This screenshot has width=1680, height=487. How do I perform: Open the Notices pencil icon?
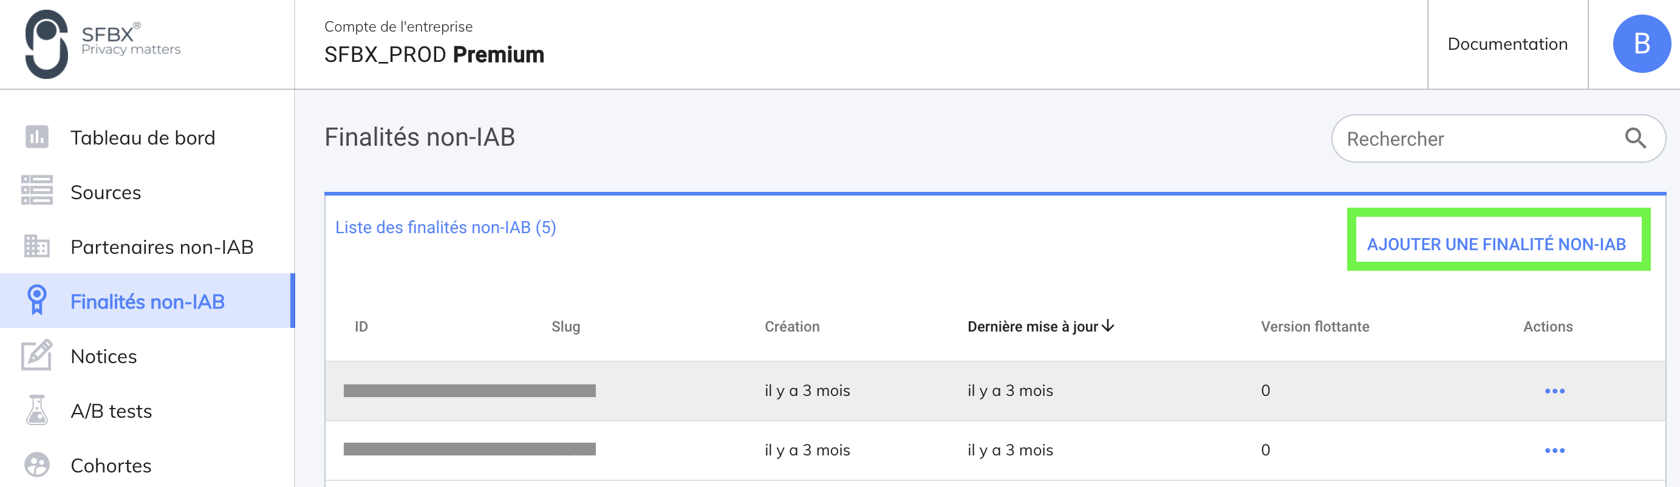36,355
